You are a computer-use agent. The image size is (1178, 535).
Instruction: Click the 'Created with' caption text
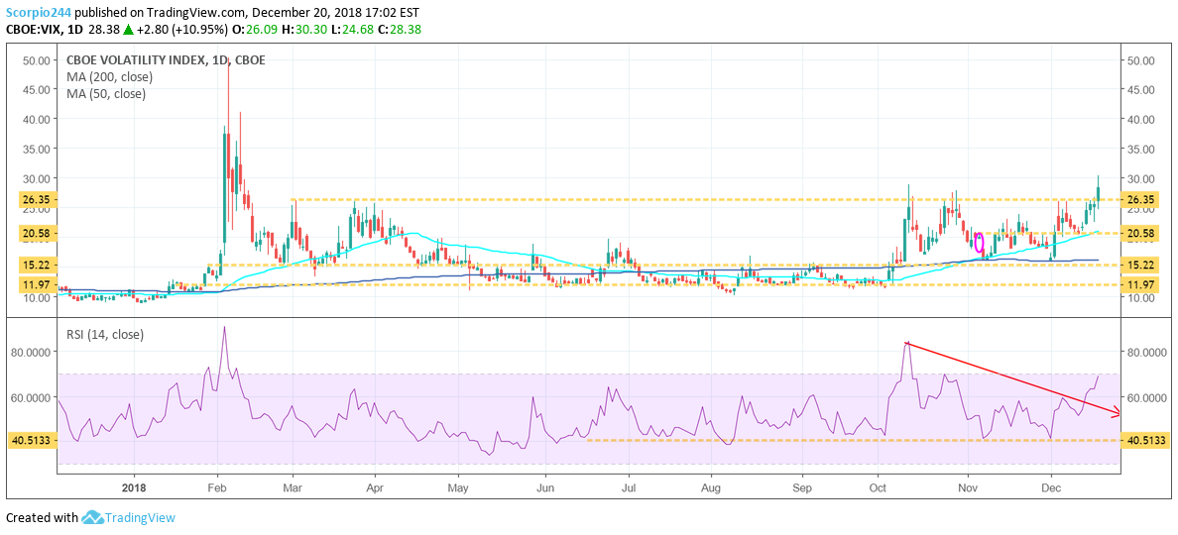tap(42, 517)
